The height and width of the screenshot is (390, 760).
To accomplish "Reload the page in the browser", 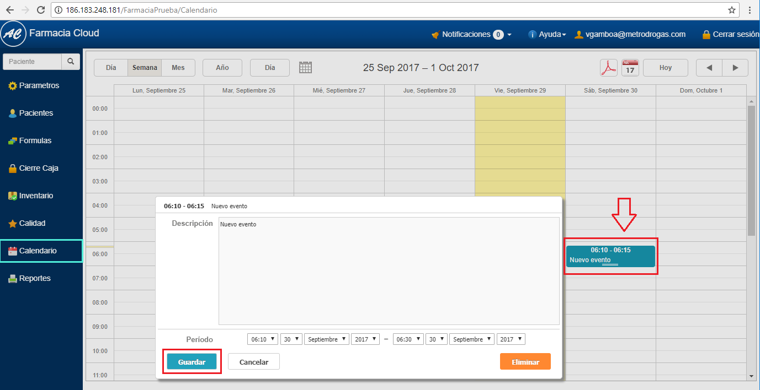I will 40,10.
